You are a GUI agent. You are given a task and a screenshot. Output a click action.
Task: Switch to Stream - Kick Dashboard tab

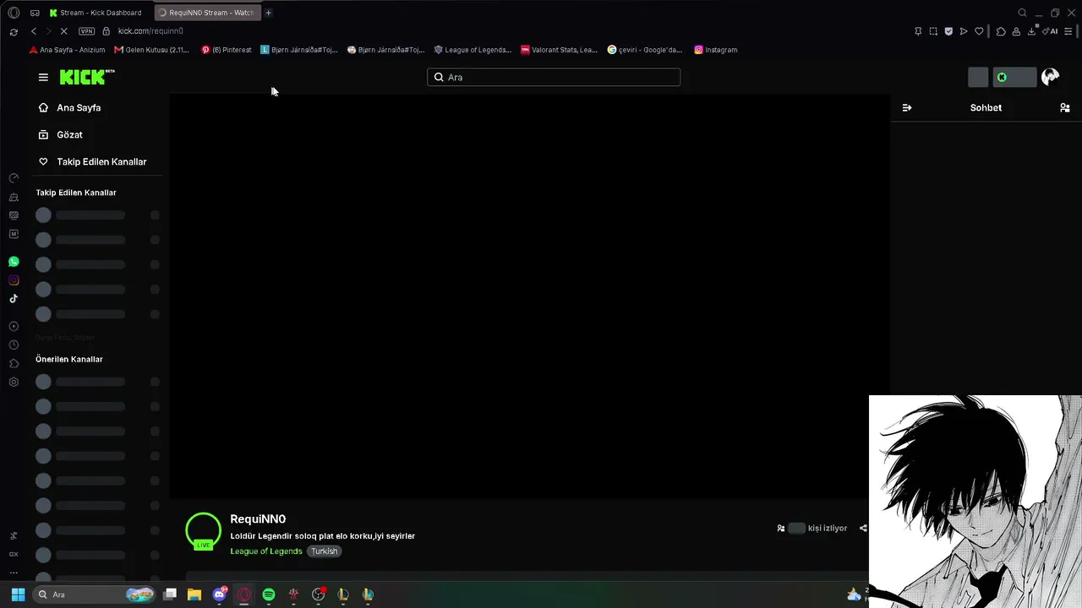(x=96, y=13)
